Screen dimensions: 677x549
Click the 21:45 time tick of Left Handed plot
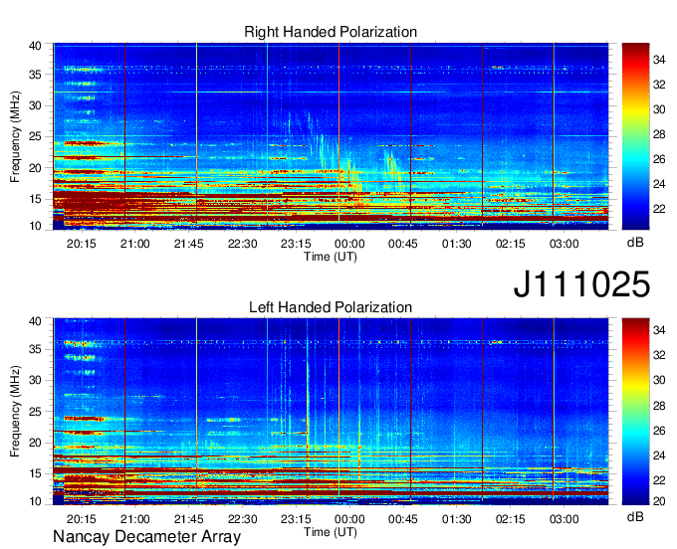(189, 519)
